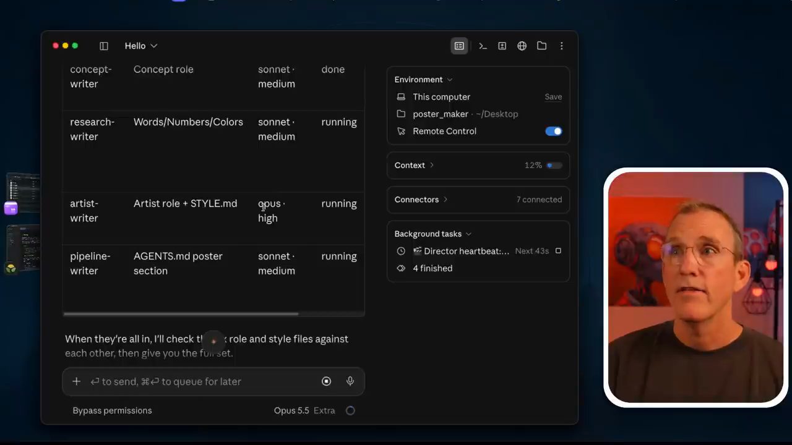Viewport: 792px width, 445px height.
Task: Open the Hello session title dropdown
Action: point(141,46)
